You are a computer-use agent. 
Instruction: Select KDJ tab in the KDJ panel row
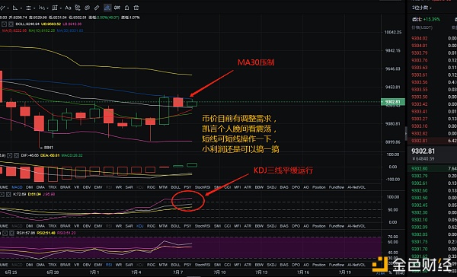click(x=140, y=226)
